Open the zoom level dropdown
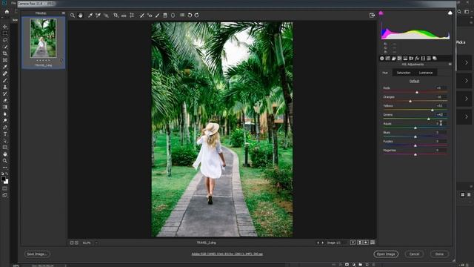 [96, 243]
